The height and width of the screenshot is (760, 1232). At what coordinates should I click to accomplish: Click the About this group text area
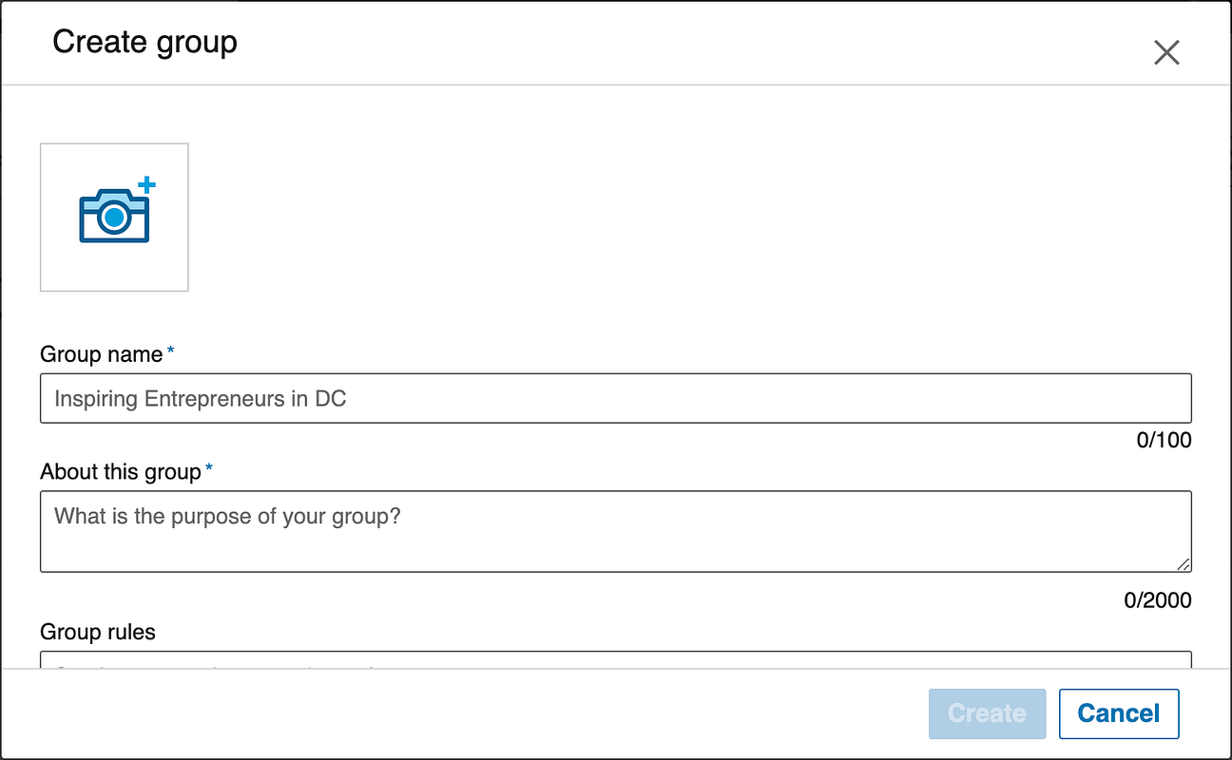tap(616, 531)
